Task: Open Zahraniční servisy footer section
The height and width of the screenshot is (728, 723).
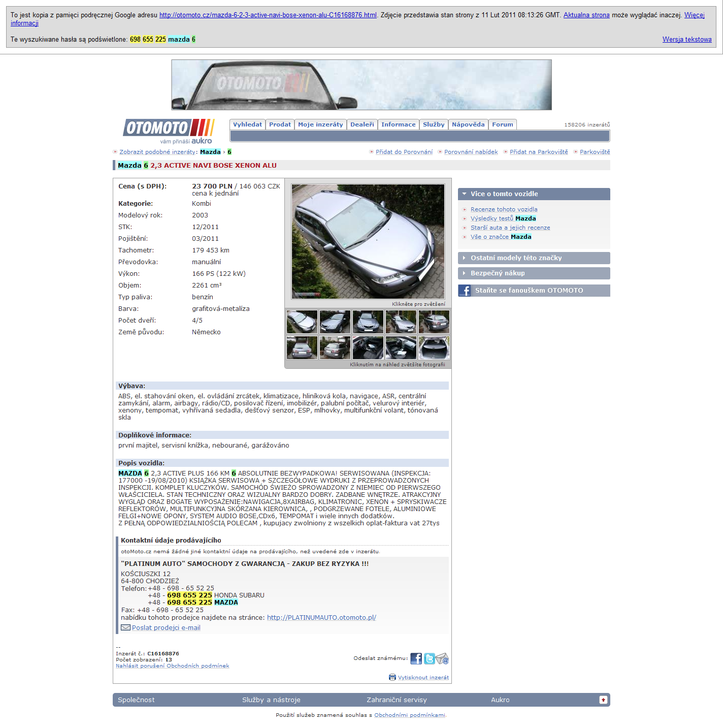Action: (x=397, y=700)
